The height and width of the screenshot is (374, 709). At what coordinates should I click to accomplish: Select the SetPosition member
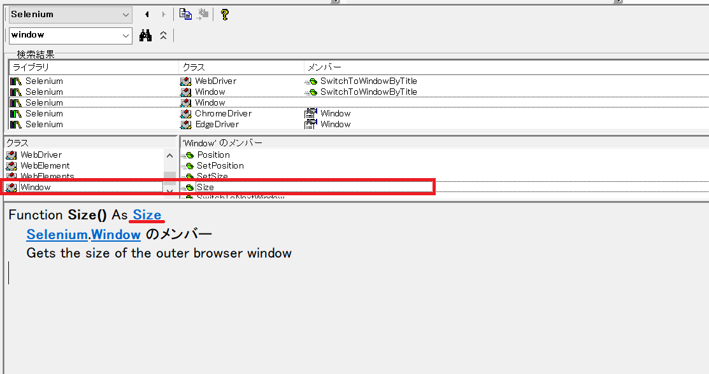(220, 166)
